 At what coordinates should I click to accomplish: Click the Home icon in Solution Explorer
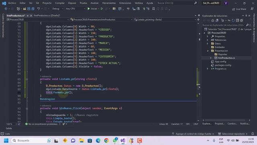click(x=212, y=21)
